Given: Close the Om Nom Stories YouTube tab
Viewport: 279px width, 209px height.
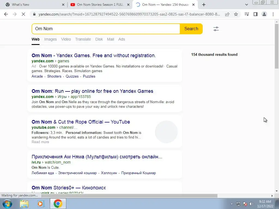Looking at the screenshot, I should coord(128,5).
